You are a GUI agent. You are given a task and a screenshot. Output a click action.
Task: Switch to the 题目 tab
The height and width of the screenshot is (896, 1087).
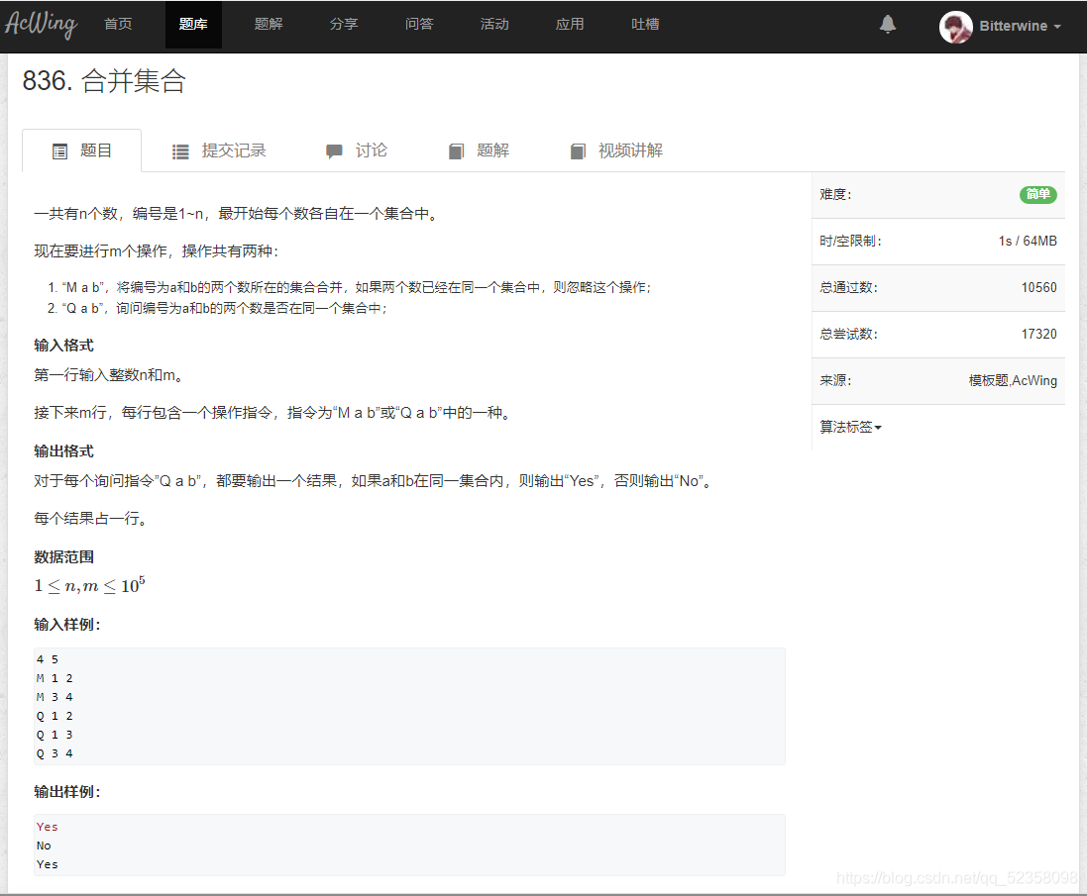tap(82, 150)
